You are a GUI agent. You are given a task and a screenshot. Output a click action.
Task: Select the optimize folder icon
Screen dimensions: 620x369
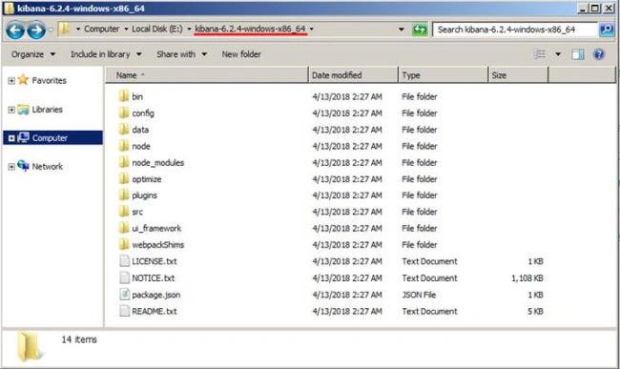(x=124, y=179)
